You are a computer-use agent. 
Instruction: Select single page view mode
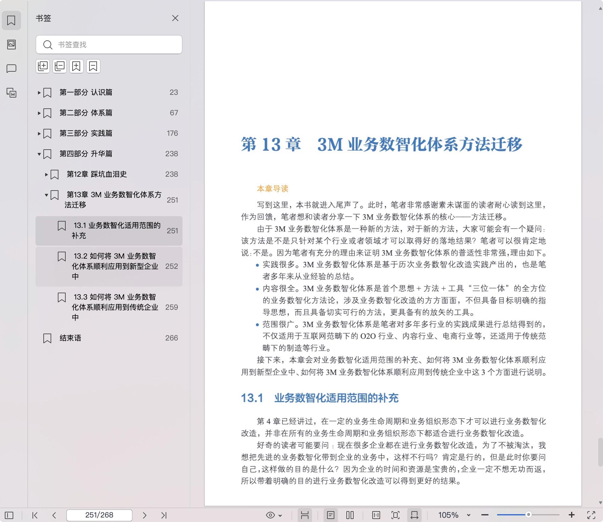(x=331, y=515)
